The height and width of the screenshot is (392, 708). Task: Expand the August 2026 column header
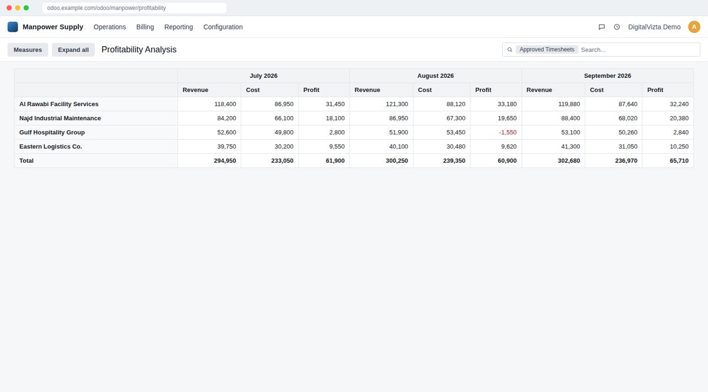point(435,75)
